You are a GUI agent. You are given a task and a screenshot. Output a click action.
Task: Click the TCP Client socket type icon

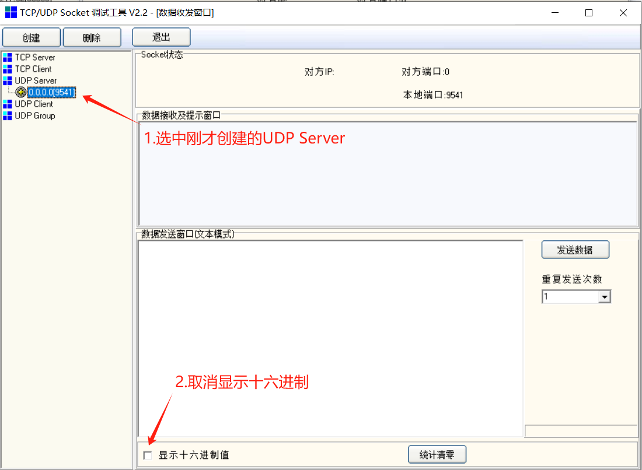pyautogui.click(x=8, y=69)
